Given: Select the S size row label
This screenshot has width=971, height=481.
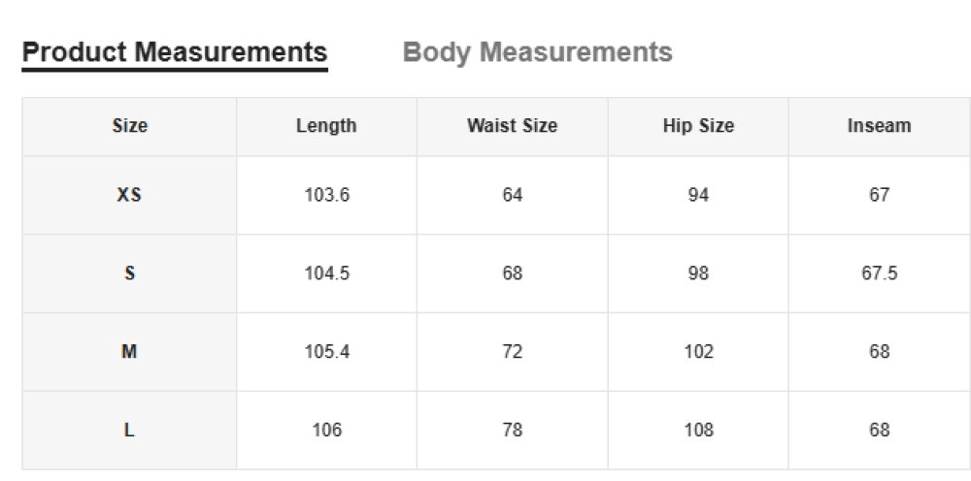Looking at the screenshot, I should 129,273.
